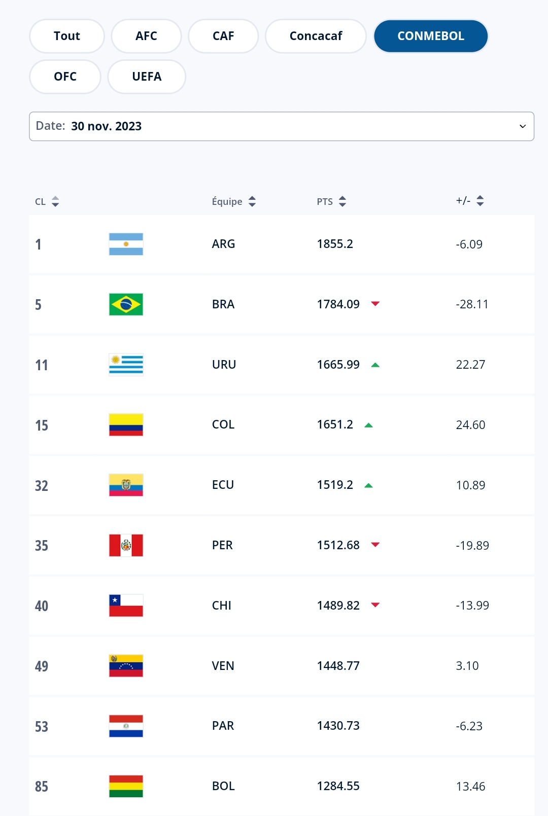
Task: Switch to the Concacaf tab
Action: click(x=316, y=36)
